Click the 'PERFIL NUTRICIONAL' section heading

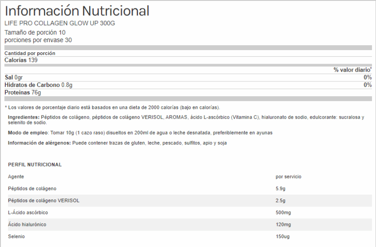(35, 165)
